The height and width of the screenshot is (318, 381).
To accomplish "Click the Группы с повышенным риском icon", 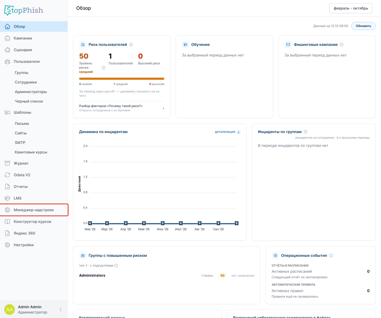I will coord(83,256).
